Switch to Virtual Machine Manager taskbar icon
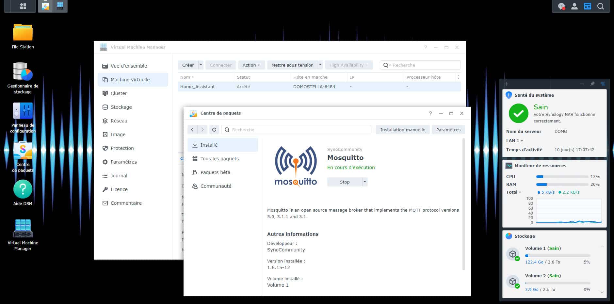 click(60, 6)
